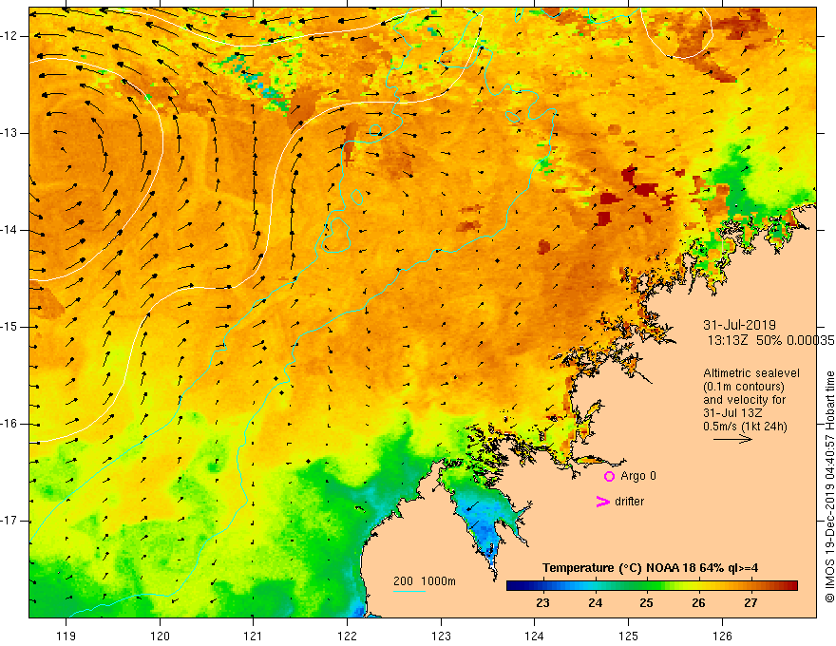Viewport: 836px width, 646px height.
Task: Click longitude label 121 on bottom axis
Action: pos(253,636)
